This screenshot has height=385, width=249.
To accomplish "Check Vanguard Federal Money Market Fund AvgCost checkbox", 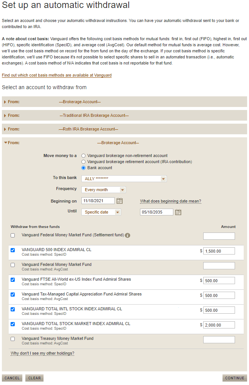I will point(13,265).
